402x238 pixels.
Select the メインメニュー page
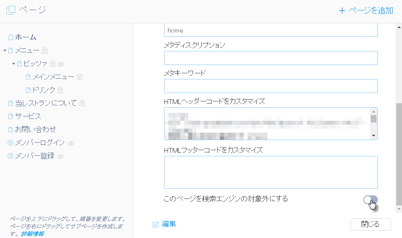tap(54, 77)
